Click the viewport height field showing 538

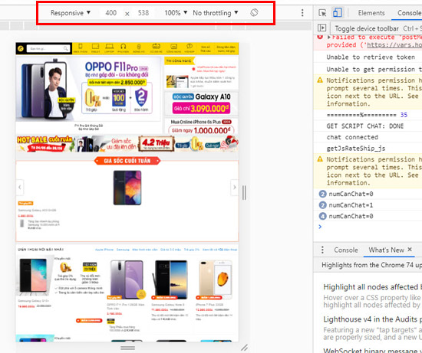pos(143,12)
